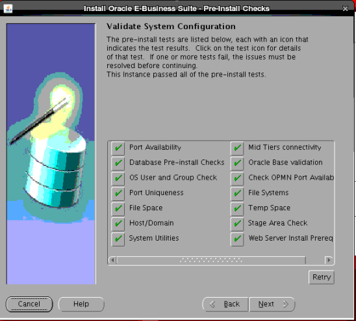Click Oracle Base validation check icon
The width and height of the screenshot is (356, 321).
(x=237, y=163)
